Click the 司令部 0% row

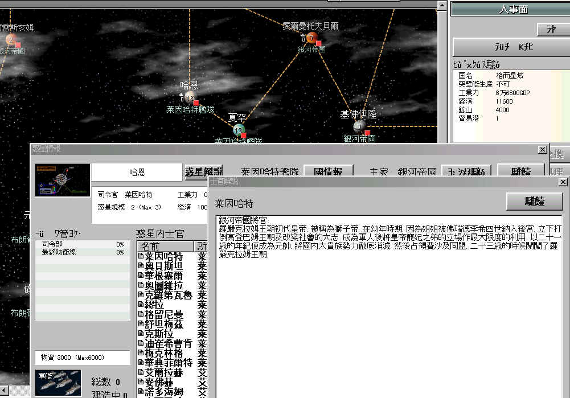(83, 244)
